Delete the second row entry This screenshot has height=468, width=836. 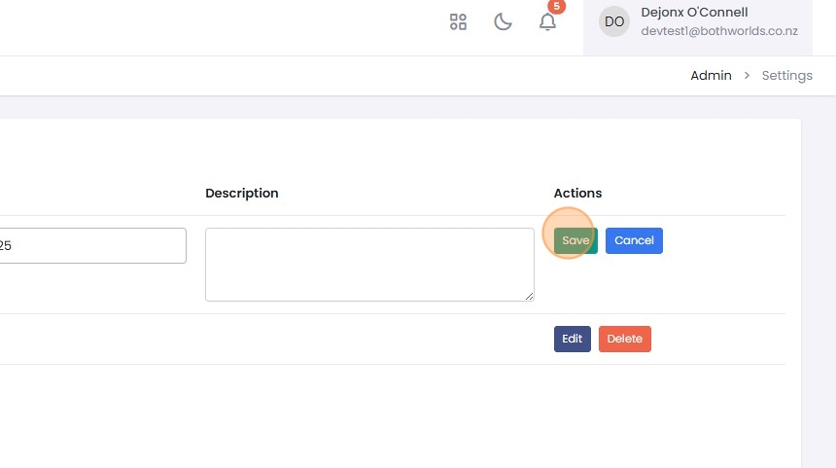pyautogui.click(x=624, y=339)
